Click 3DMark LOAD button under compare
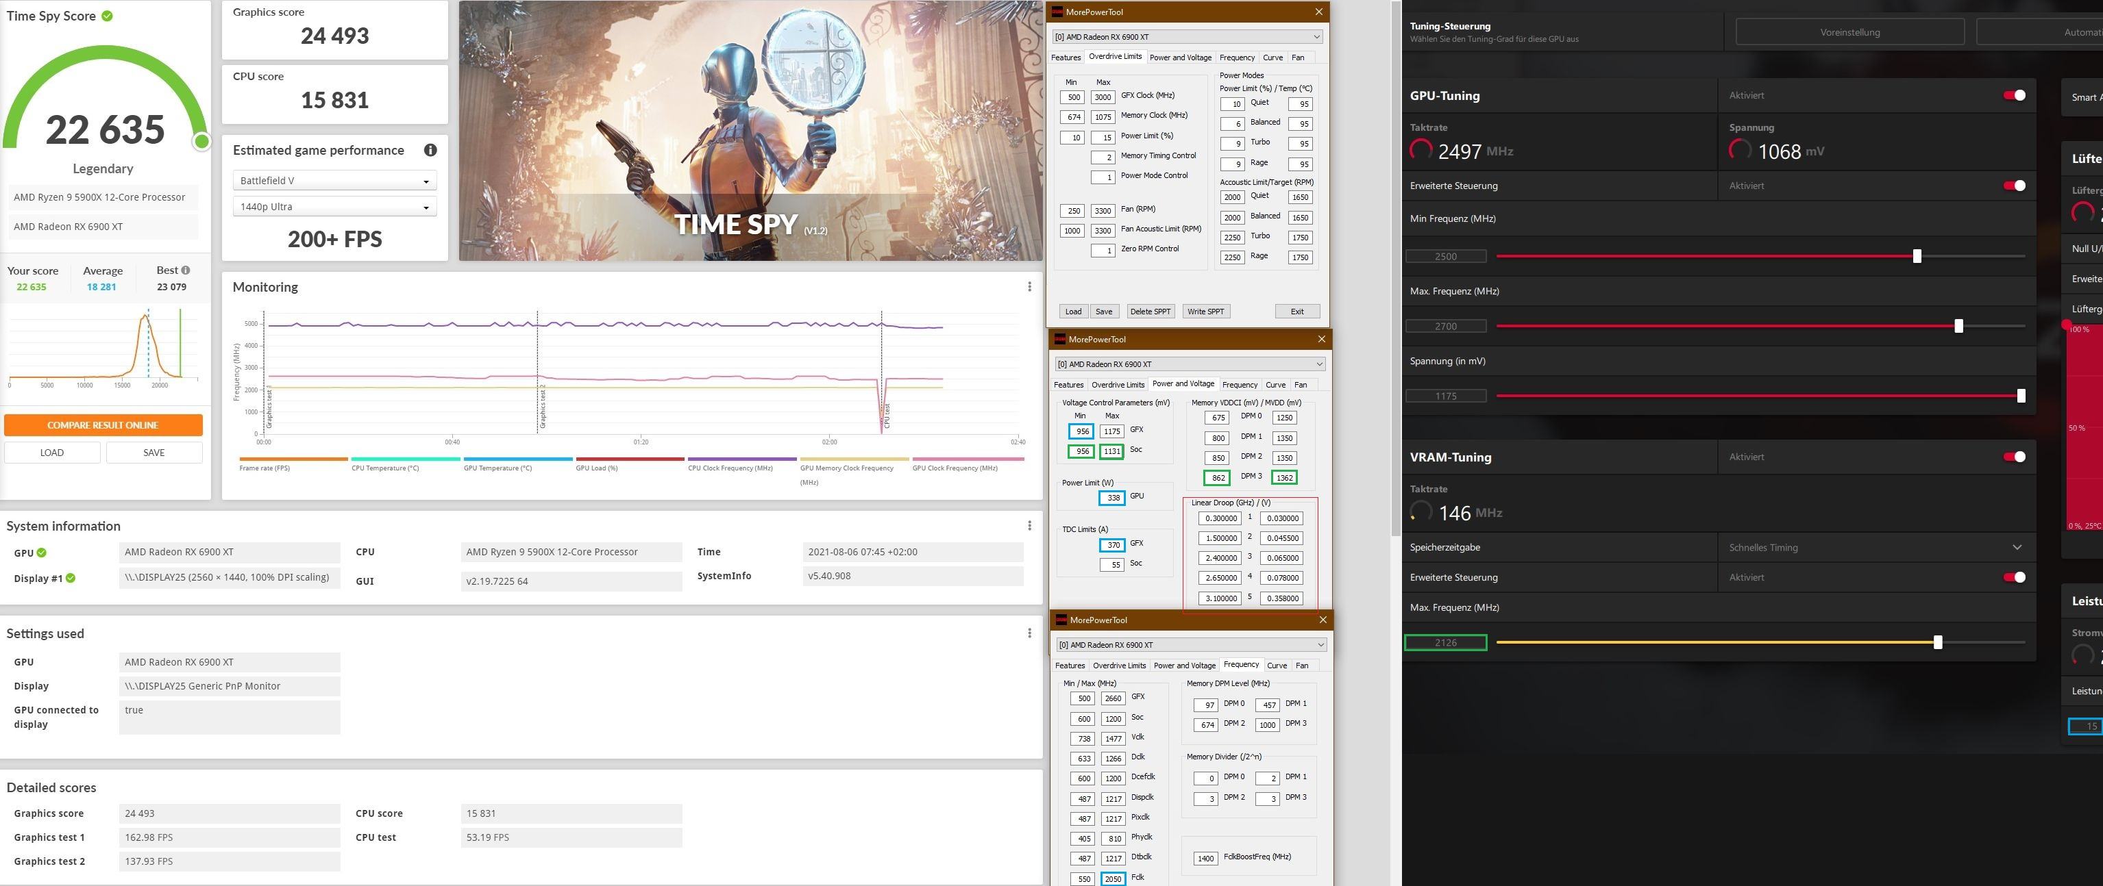2103x886 pixels. (x=52, y=453)
